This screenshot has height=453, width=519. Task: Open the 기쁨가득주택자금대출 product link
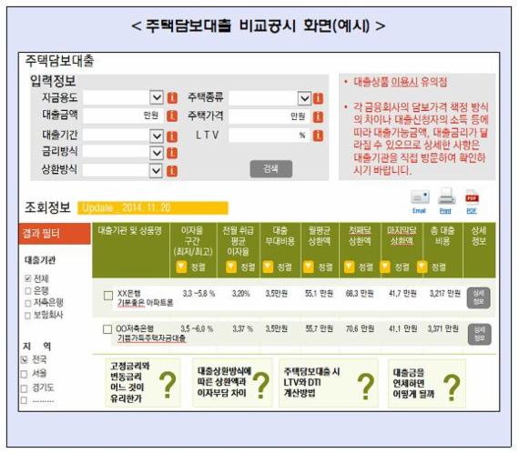tap(151, 338)
